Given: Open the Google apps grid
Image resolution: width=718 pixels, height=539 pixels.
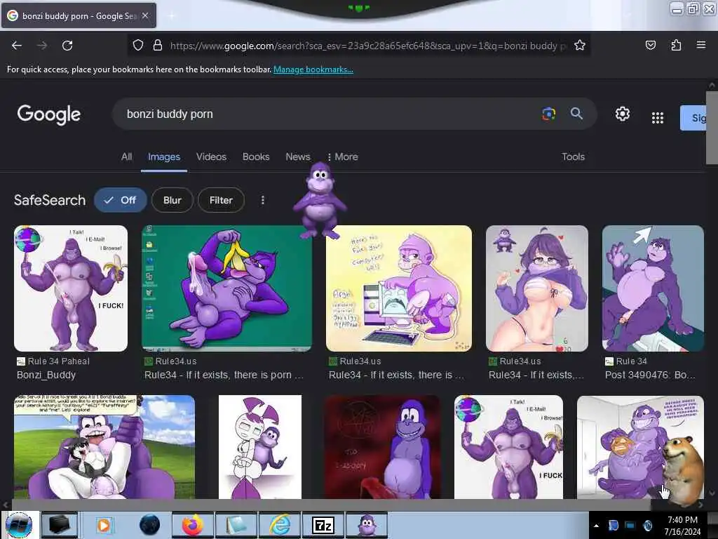Looking at the screenshot, I should coord(658,118).
